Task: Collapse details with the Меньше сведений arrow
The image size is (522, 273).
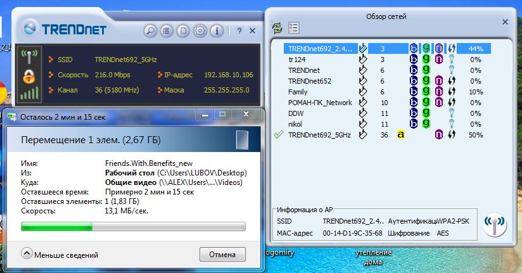Action: (27, 254)
